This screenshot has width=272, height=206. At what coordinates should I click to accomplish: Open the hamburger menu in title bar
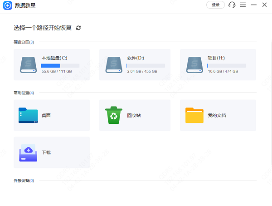click(243, 5)
